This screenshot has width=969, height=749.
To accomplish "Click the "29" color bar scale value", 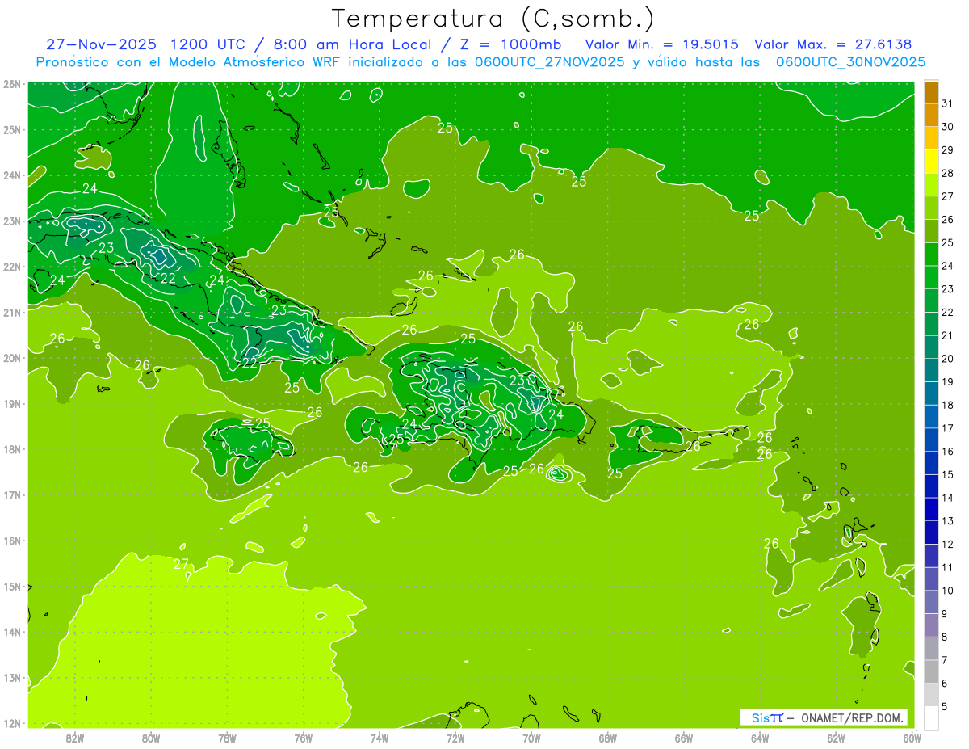I will [948, 150].
